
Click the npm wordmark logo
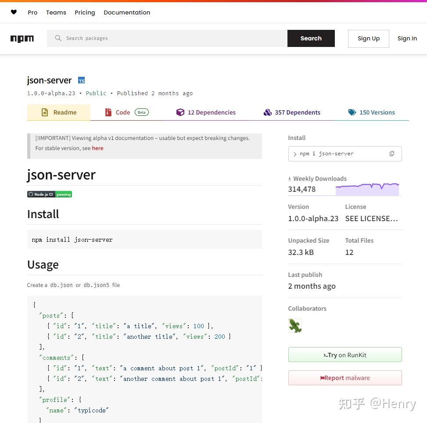click(22, 39)
